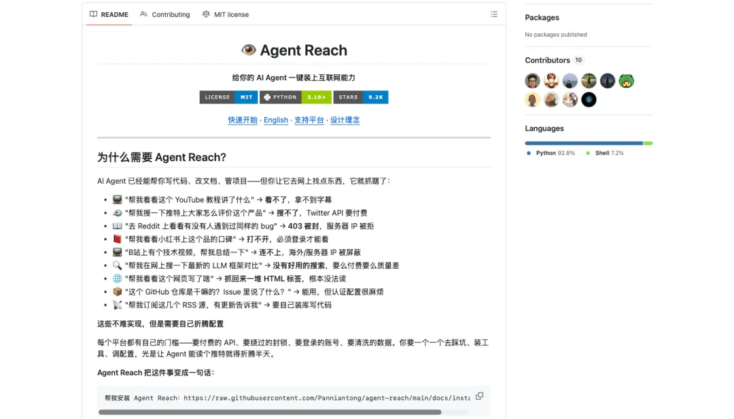
Task: Click the LLM 框架对比 bullet line
Action: click(256, 265)
